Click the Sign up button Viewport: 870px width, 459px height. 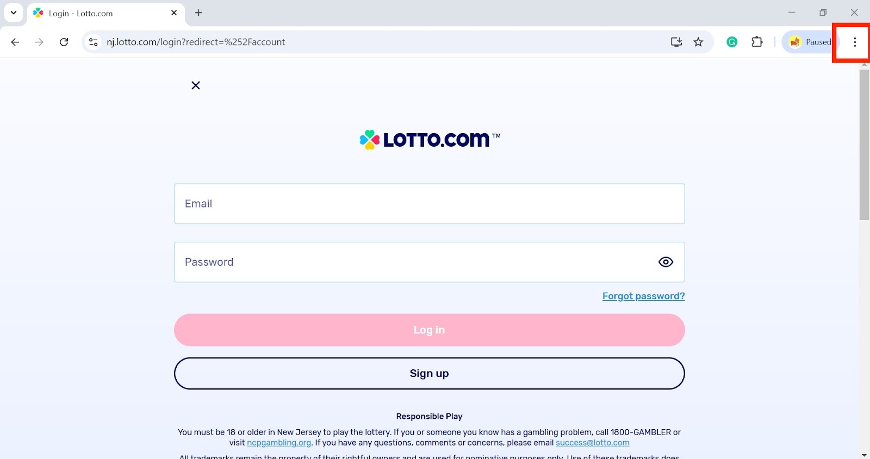click(x=429, y=373)
